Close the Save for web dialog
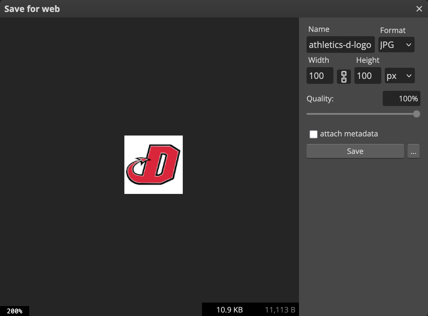Screen dimensions: 428x316 pyautogui.click(x=419, y=9)
